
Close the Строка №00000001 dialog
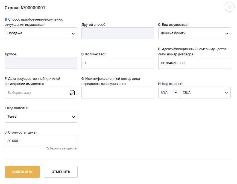(229, 7)
